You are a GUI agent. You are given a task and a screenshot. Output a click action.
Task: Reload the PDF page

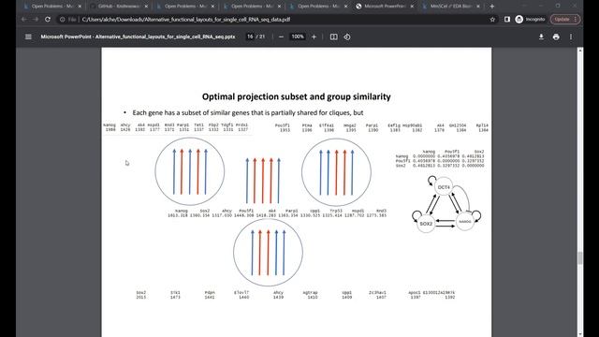[x=48, y=19]
